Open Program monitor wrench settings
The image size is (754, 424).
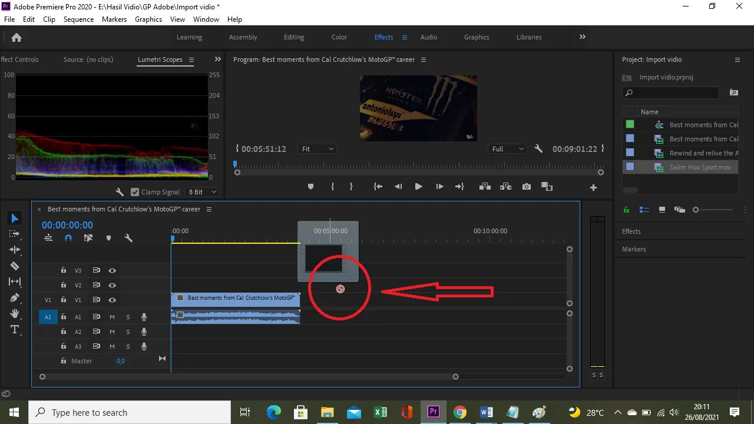point(538,149)
